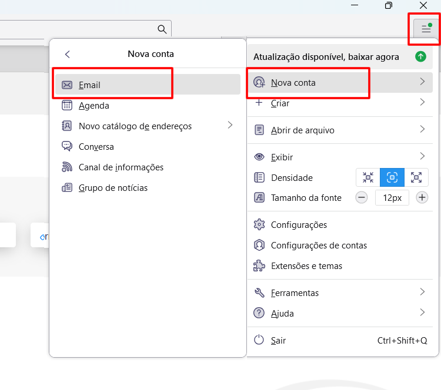The image size is (441, 390).
Task: Click the Conversa chat bubble icon
Action: [67, 146]
